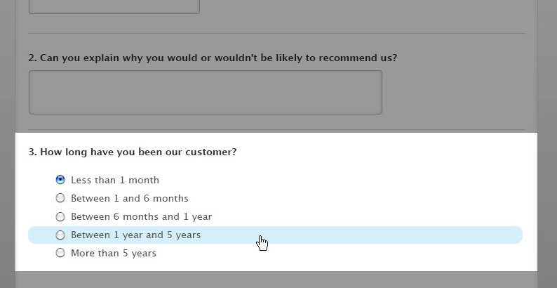557x288 pixels.
Task: Click the "Less than 1 month" label text
Action: [115, 180]
